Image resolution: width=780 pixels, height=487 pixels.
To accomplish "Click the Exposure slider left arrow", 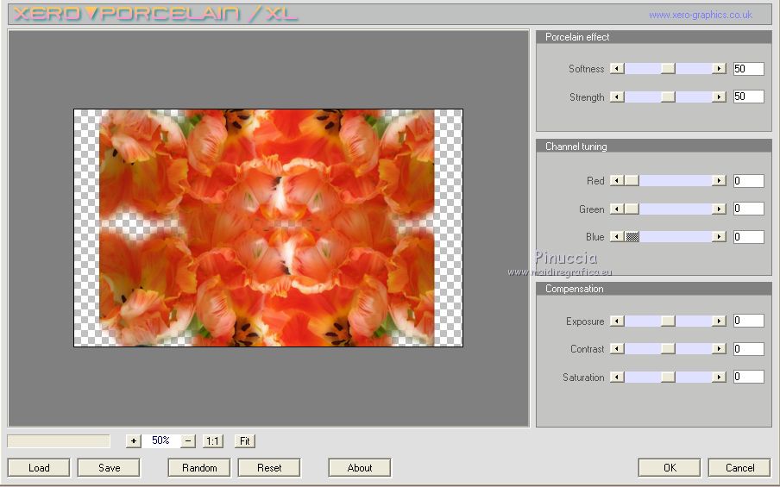I will coord(617,322).
